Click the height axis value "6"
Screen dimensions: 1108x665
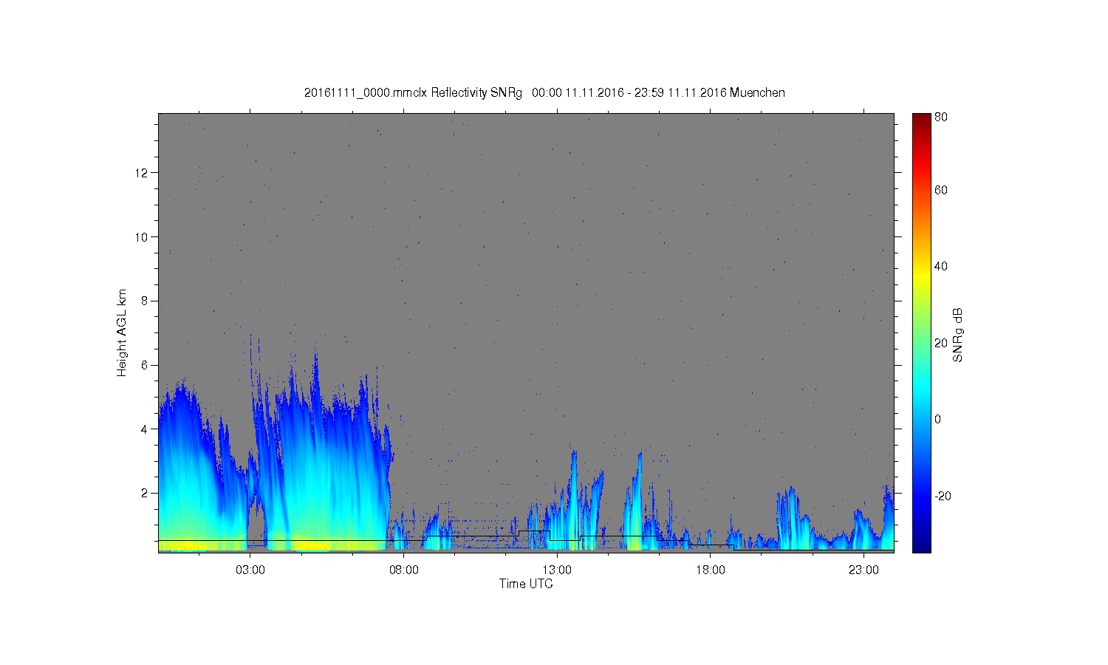coord(146,365)
